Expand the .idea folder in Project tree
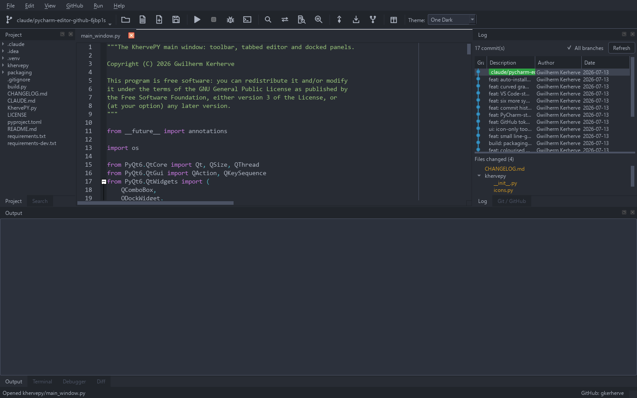Screen dimensions: 637x398 (3, 51)
